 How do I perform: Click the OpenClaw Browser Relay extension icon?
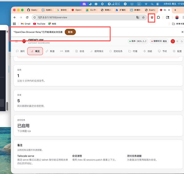tap(152, 18)
